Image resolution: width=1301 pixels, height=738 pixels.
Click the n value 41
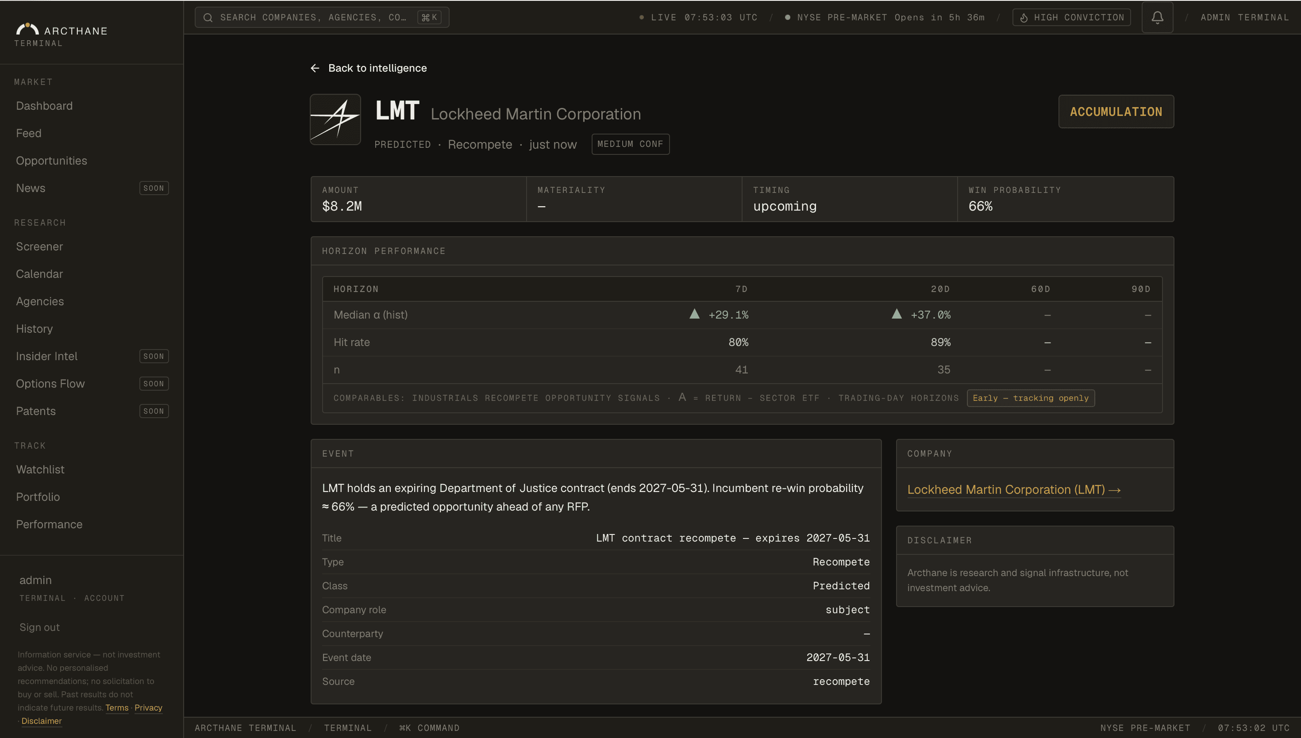(x=742, y=369)
